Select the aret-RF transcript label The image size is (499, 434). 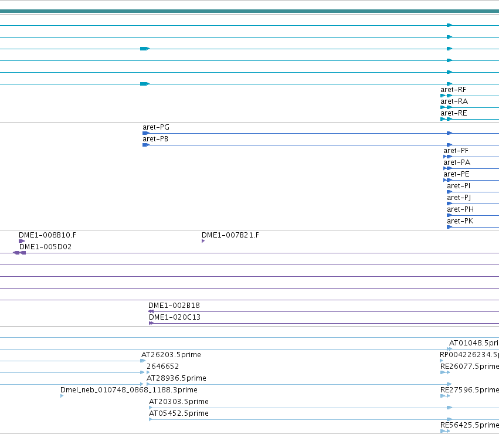point(453,90)
